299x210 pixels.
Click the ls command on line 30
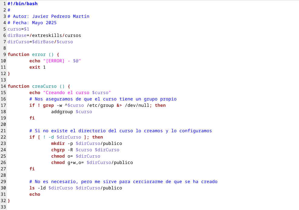coord(32,188)
